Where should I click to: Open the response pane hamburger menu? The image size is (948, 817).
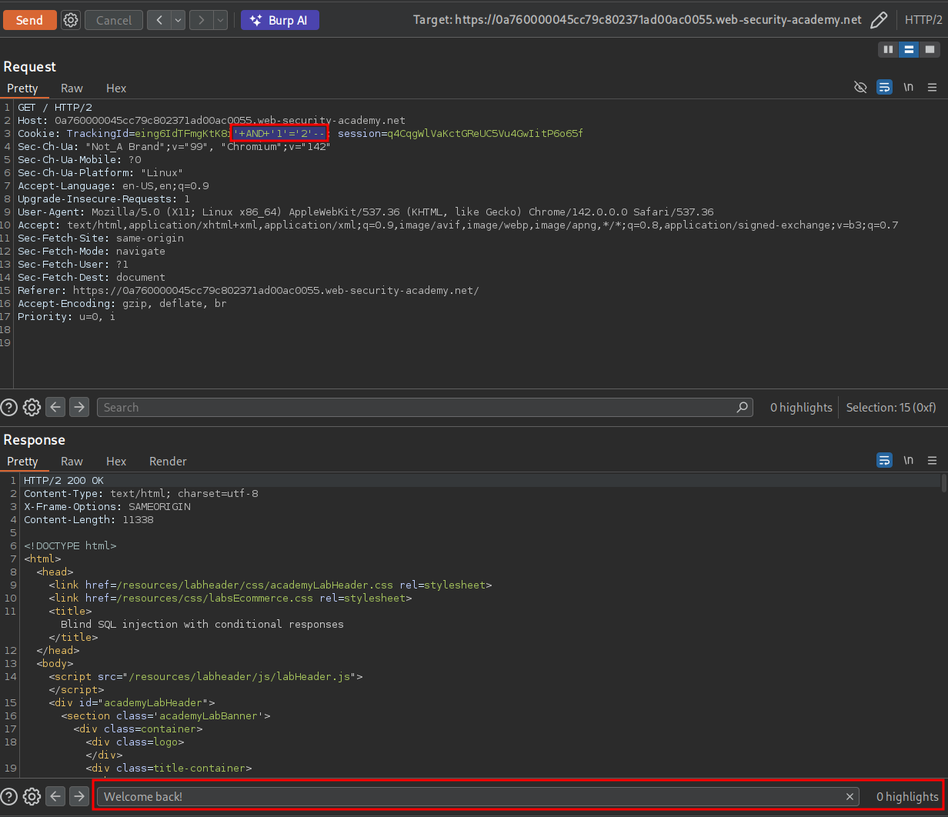(932, 461)
